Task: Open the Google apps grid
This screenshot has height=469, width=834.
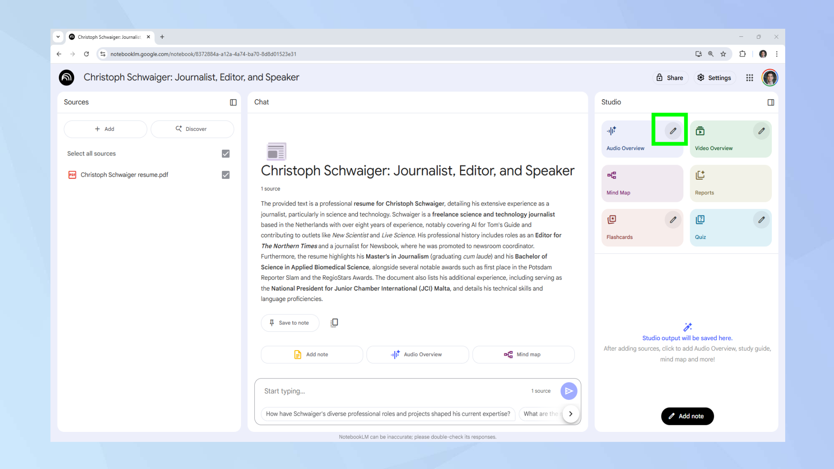Action: click(x=749, y=78)
